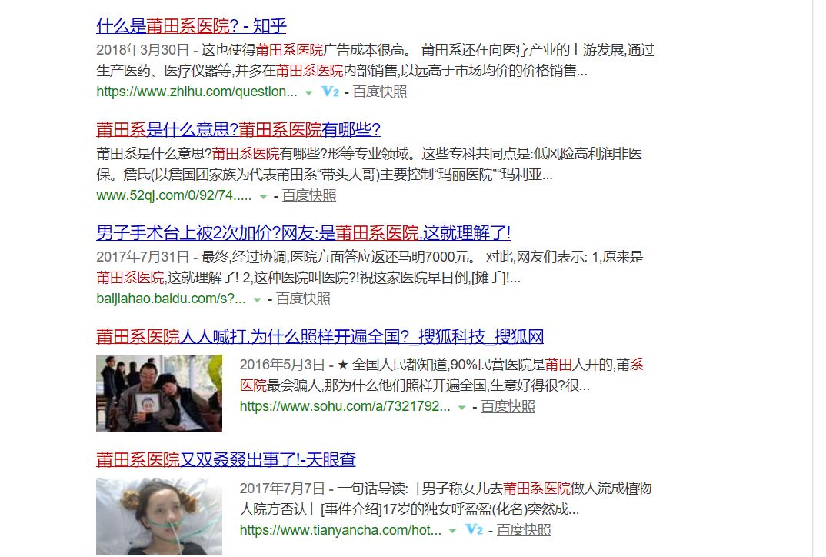Click the date '2018年3月30日' in the Zhihu snippet
Screen dimensions: 826x557
click(143, 50)
